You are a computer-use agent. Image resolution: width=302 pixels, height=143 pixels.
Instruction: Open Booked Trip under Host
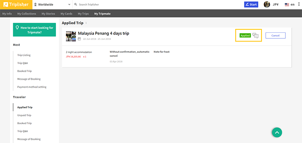pyautogui.click(x=25, y=71)
